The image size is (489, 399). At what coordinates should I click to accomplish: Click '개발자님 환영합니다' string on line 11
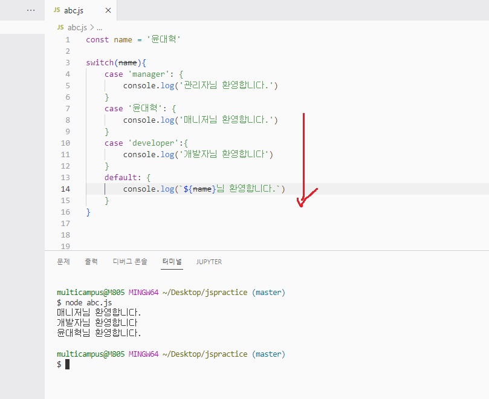click(224, 154)
